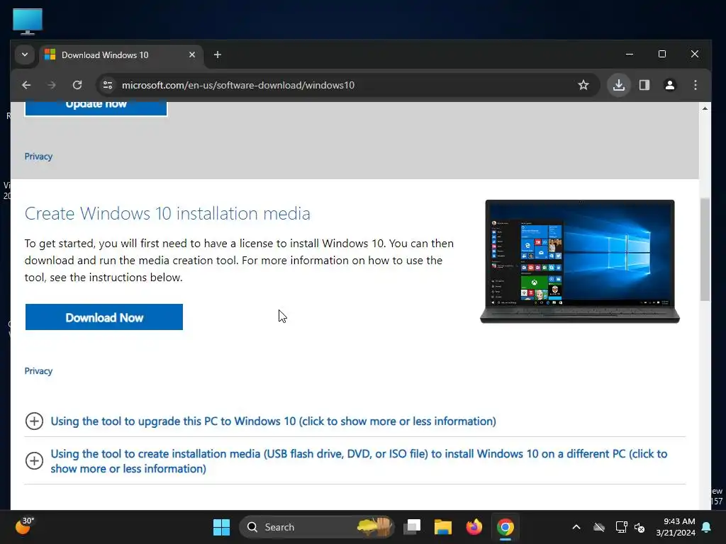The width and height of the screenshot is (726, 544).
Task: Click the scrollbar up arrow
Action: coord(705,108)
